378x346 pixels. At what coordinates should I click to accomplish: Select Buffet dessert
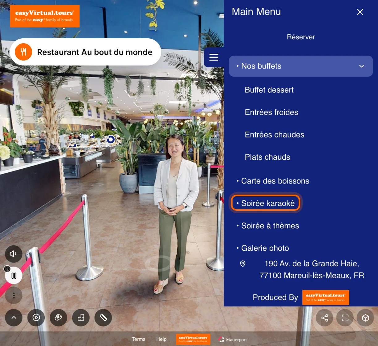point(269,90)
